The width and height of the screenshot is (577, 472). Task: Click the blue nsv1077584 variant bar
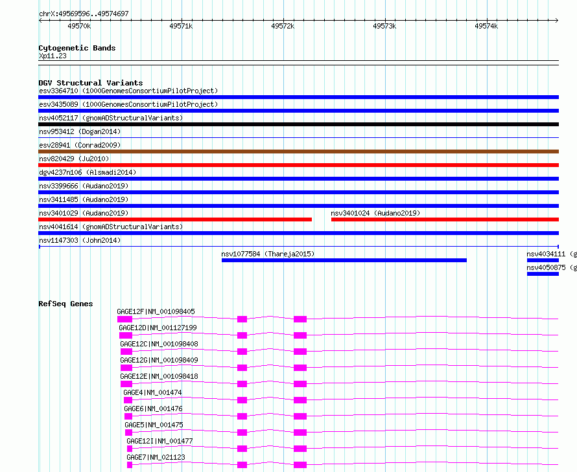[344, 260]
